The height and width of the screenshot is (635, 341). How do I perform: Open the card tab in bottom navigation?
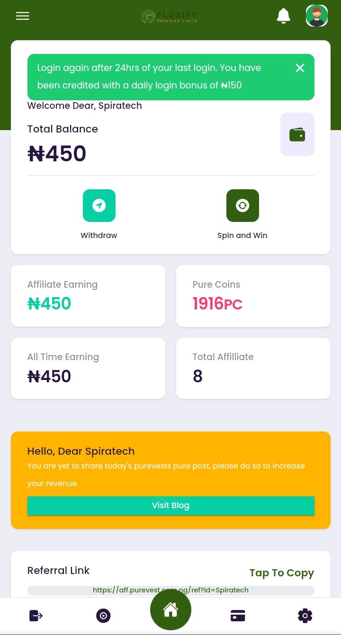click(238, 616)
